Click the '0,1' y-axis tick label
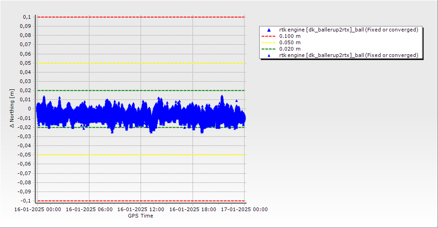Image resolution: width=438 pixels, height=228 pixels. (27, 17)
